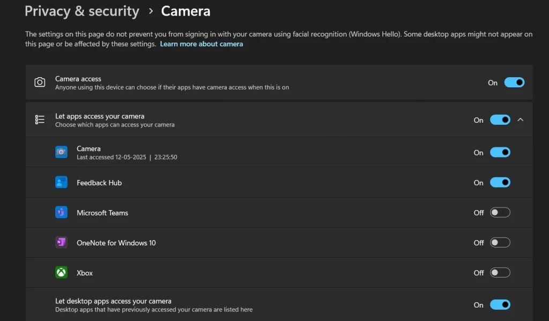This screenshot has width=549, height=321.
Task: Click the OneNote for Windows 10 icon
Action: tap(61, 243)
